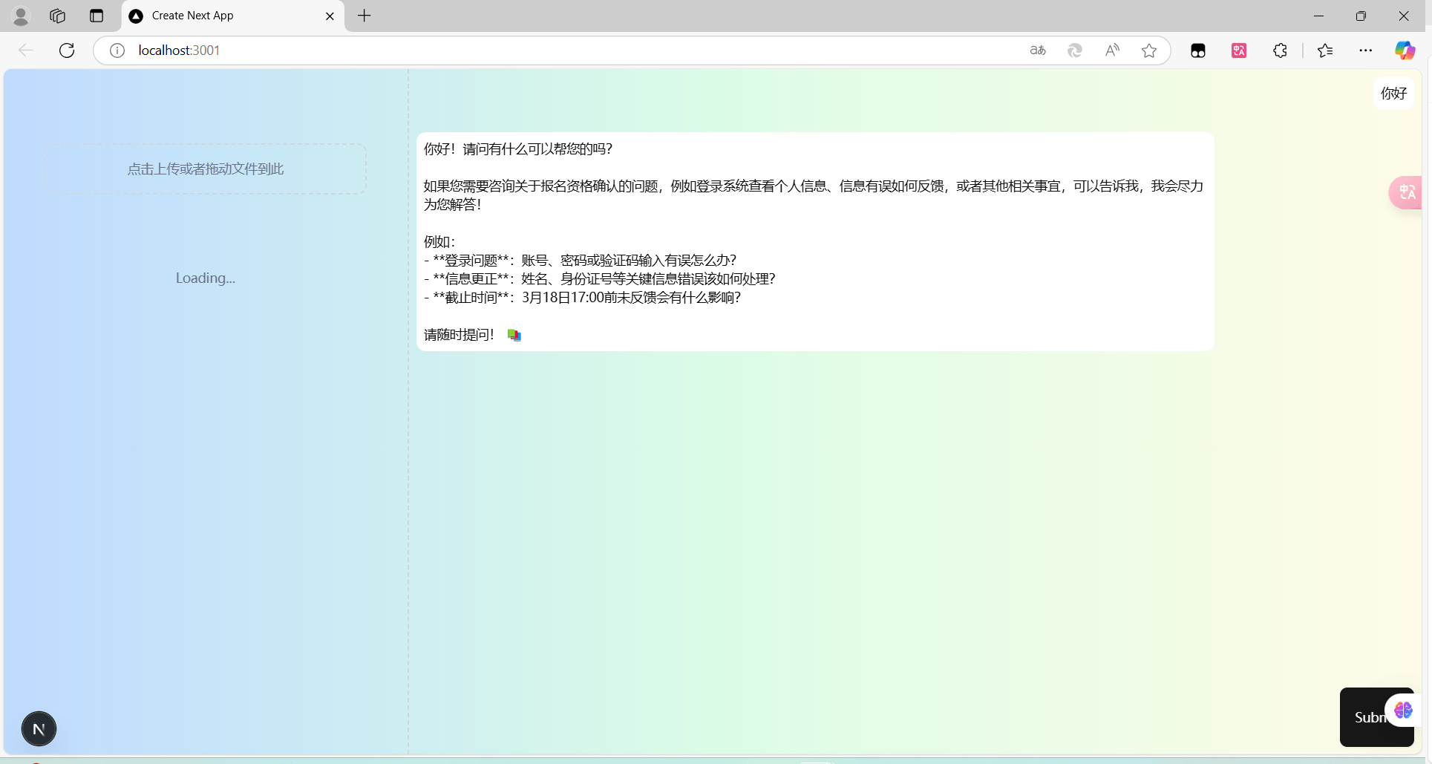
Task: Click the Next.js dev tools N badge
Action: pos(39,728)
